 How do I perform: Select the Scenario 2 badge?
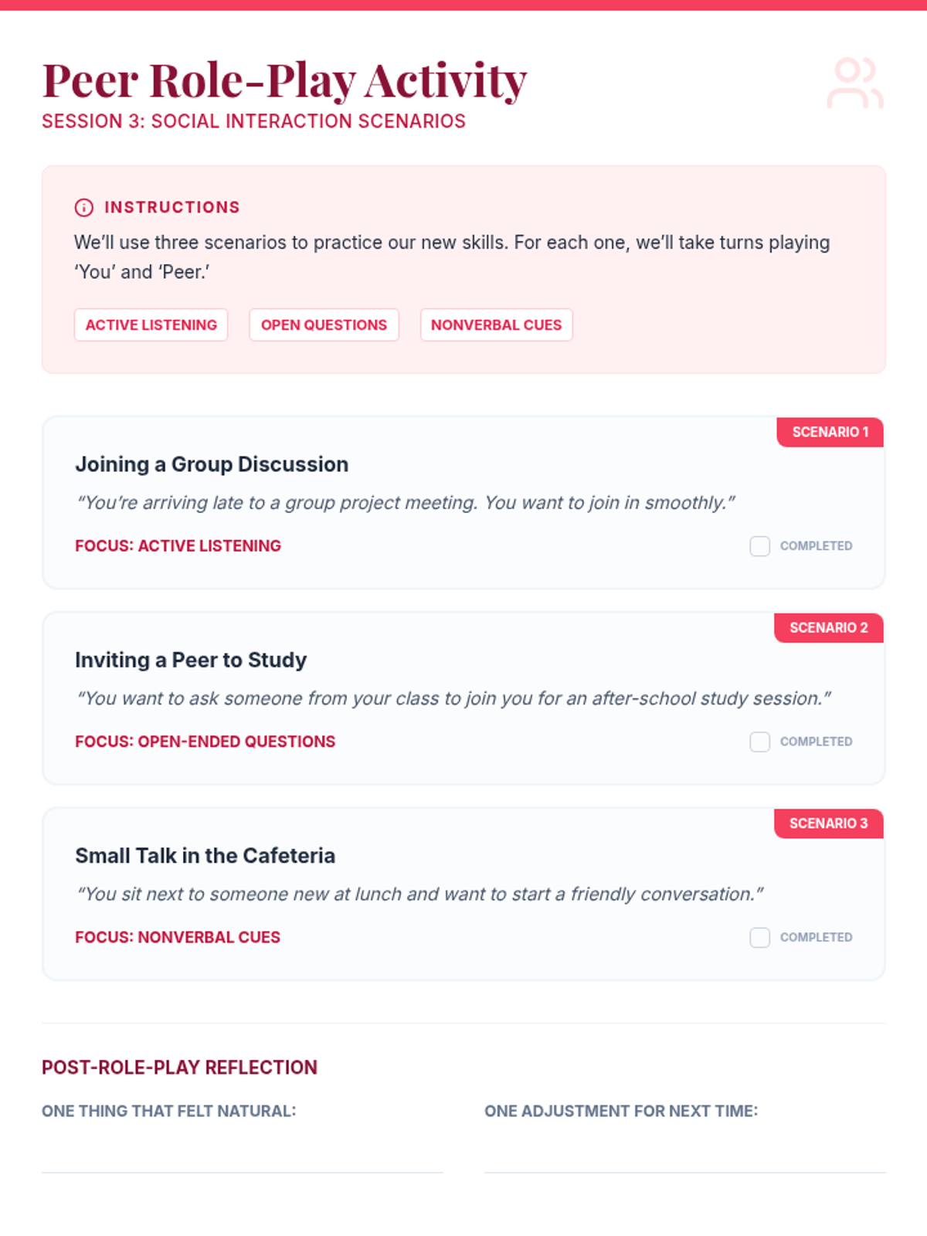pyautogui.click(x=828, y=627)
